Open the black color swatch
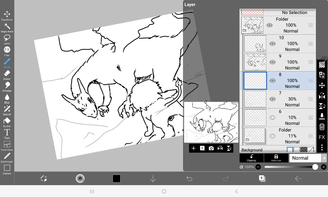 (x=117, y=179)
